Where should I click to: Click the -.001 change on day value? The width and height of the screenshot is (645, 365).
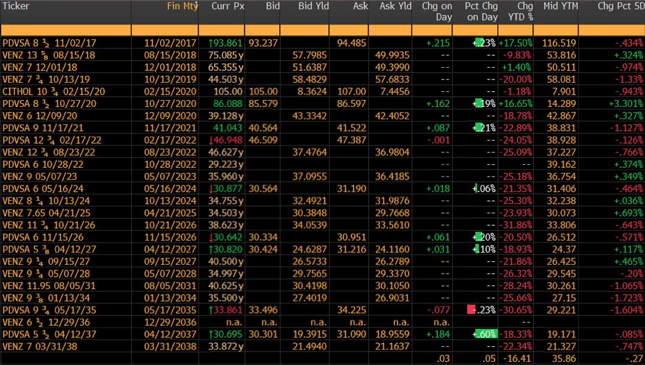[x=439, y=140]
